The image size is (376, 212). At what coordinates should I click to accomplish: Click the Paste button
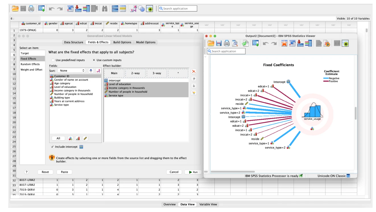tap(65, 172)
